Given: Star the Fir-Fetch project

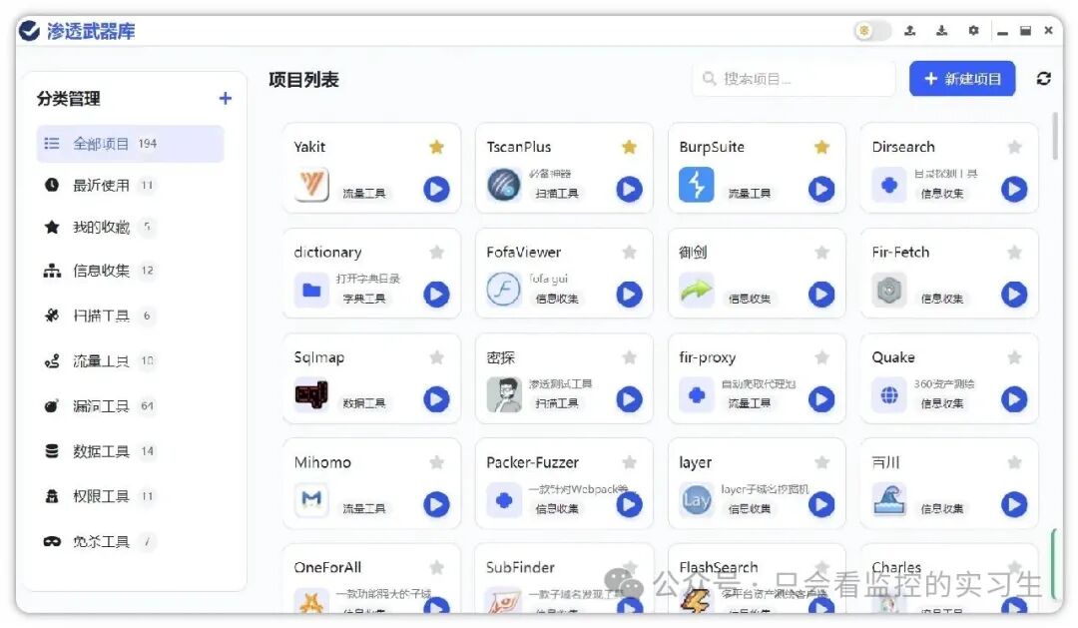Looking at the screenshot, I should tap(1014, 252).
